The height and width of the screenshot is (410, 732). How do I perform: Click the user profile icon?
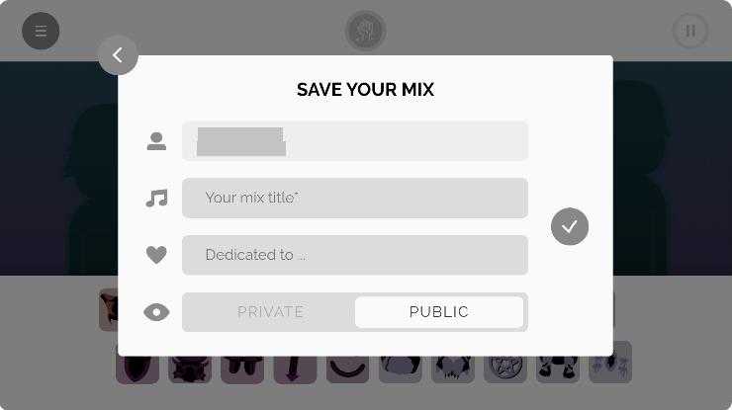(156, 141)
